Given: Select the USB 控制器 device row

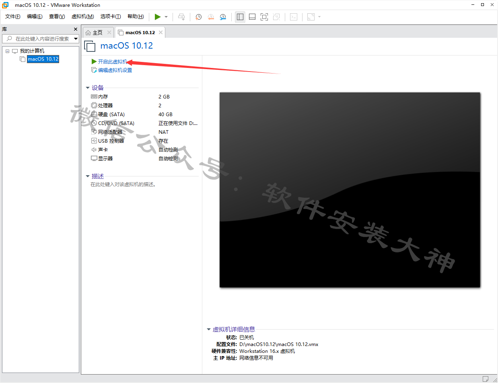Looking at the screenshot, I should 145,141.
